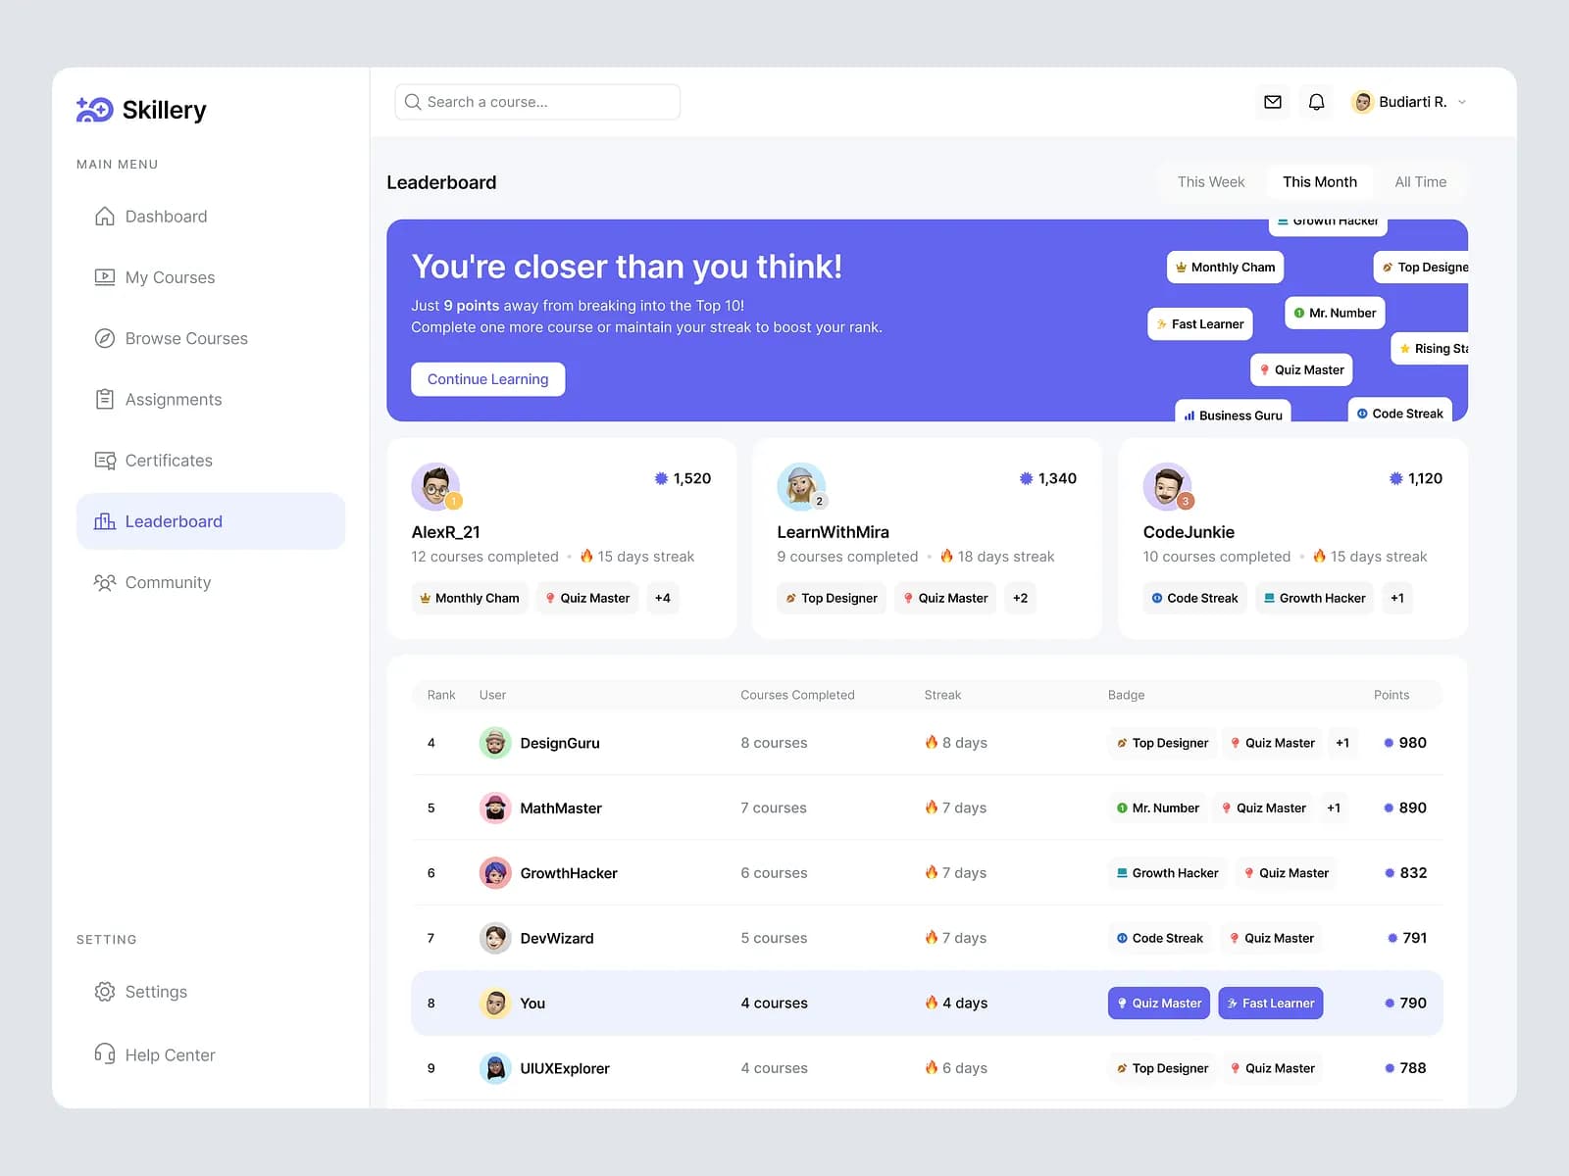The width and height of the screenshot is (1569, 1176).
Task: Open the Community page
Action: coord(168,582)
